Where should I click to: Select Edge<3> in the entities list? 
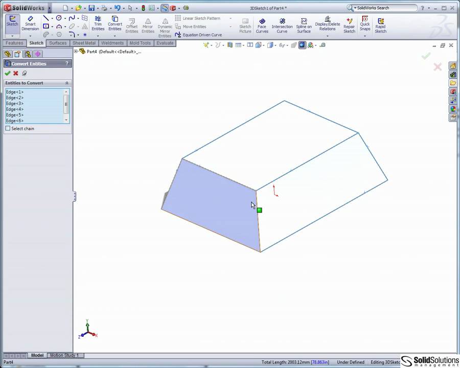click(15, 103)
